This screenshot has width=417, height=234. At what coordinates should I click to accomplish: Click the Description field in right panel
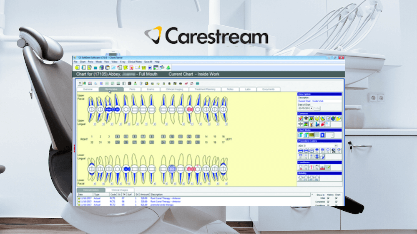319,101
